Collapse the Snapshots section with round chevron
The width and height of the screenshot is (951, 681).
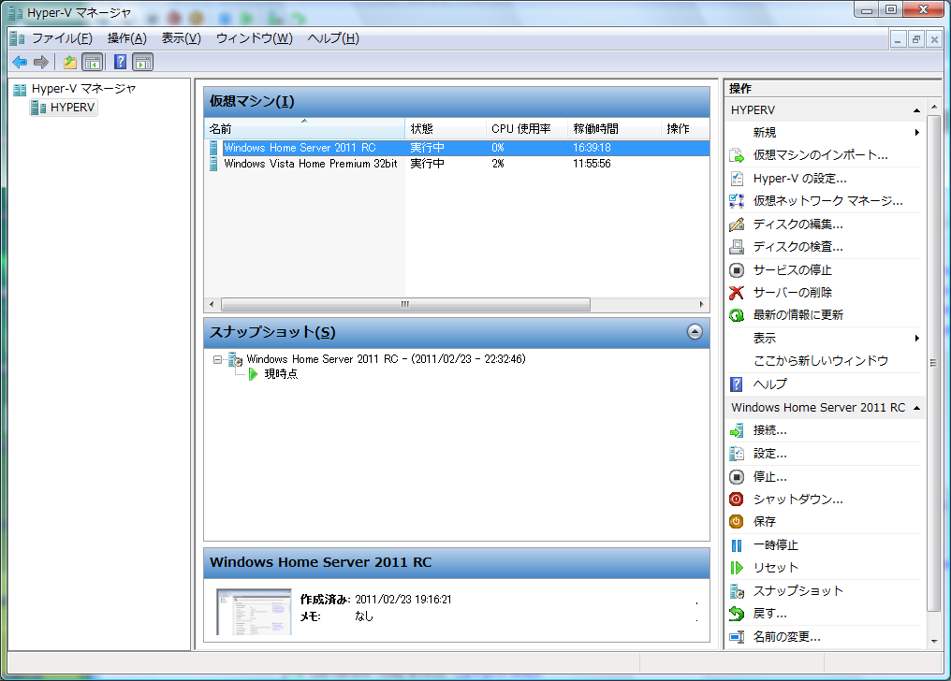pyautogui.click(x=694, y=331)
